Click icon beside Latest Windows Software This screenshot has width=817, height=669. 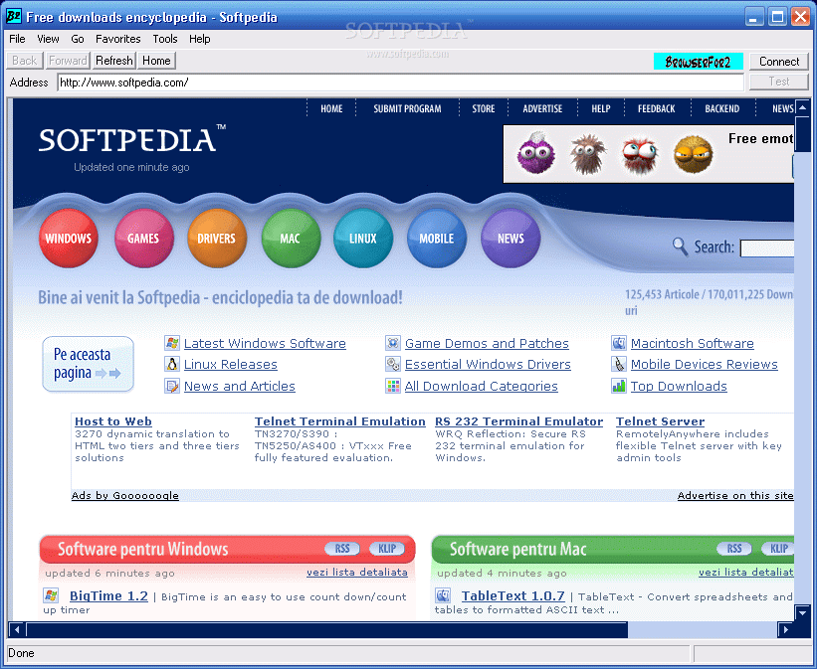(172, 343)
